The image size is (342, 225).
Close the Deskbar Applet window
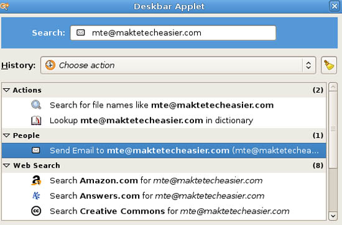(x=335, y=6)
